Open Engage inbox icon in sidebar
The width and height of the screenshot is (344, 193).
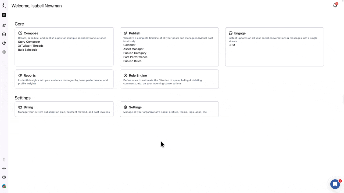(4, 34)
